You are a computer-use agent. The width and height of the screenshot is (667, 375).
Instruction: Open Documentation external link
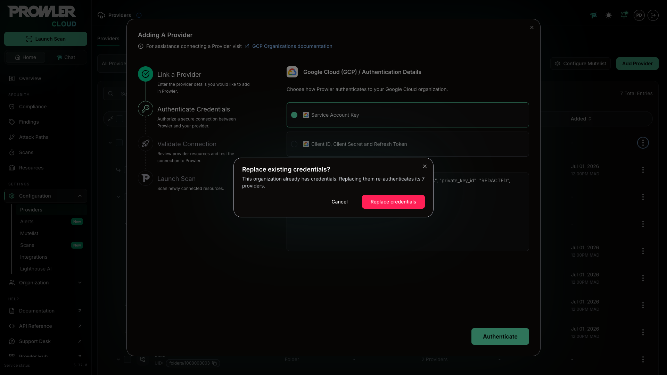pyautogui.click(x=46, y=311)
